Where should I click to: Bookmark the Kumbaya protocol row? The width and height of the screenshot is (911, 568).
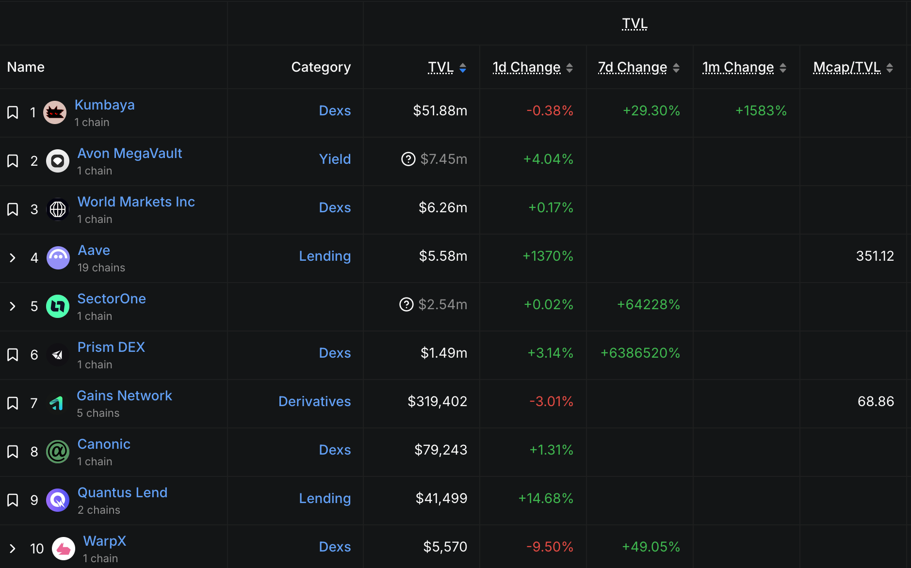click(13, 112)
